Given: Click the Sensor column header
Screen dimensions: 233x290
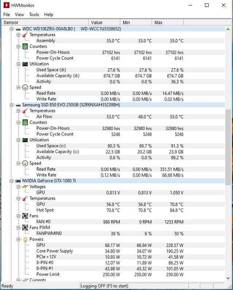Looking at the screenshot, I should click(45, 22).
